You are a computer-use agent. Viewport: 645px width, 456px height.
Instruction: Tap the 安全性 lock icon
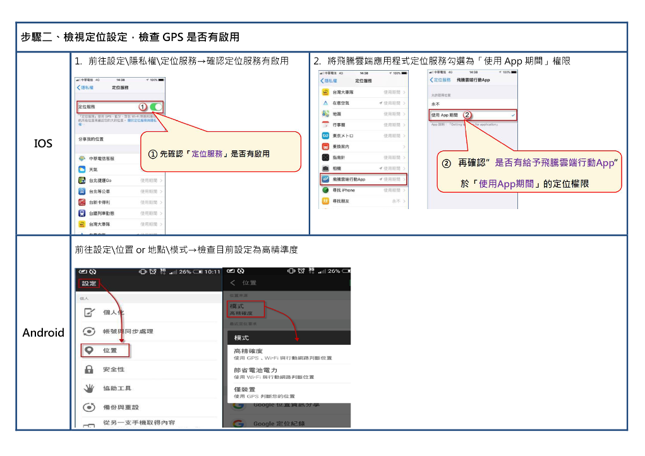point(90,369)
